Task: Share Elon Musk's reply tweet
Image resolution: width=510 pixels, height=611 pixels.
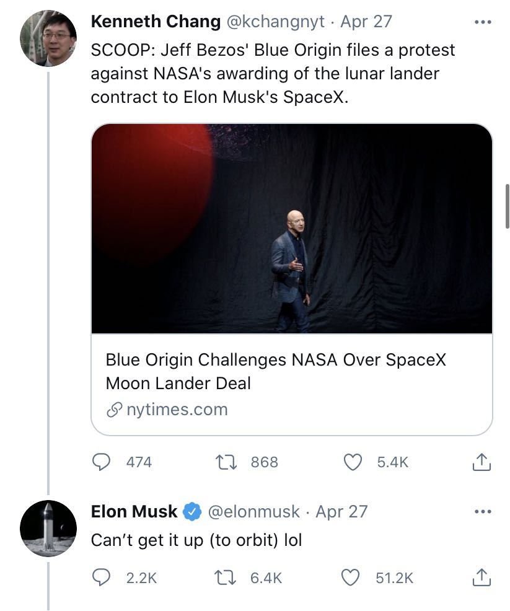Action: [481, 578]
